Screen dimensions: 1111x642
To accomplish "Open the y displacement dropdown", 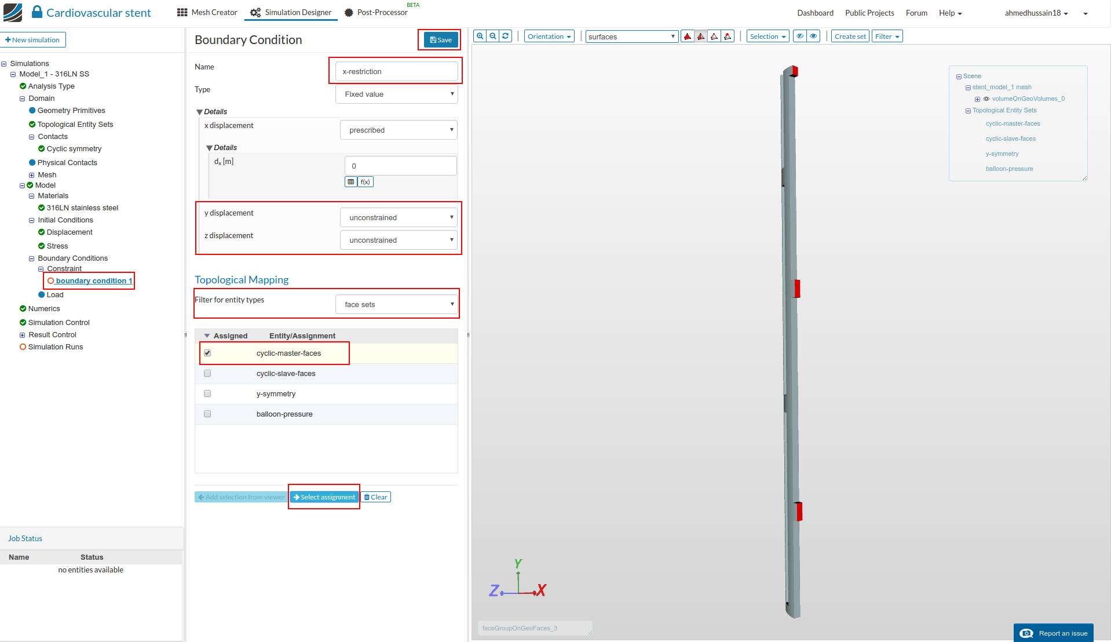I will (x=399, y=218).
